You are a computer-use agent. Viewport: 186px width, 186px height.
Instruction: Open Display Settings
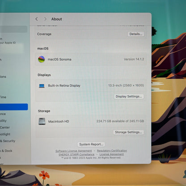(x=129, y=97)
